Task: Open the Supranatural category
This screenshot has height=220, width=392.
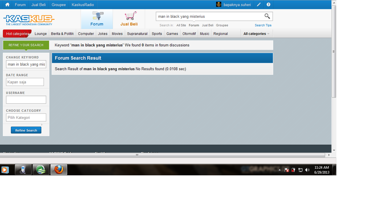Action: (x=137, y=34)
